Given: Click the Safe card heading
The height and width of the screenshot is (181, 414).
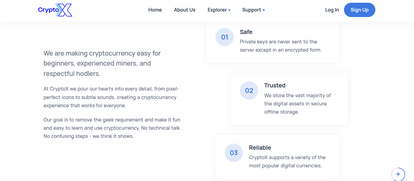Looking at the screenshot, I should point(246,32).
